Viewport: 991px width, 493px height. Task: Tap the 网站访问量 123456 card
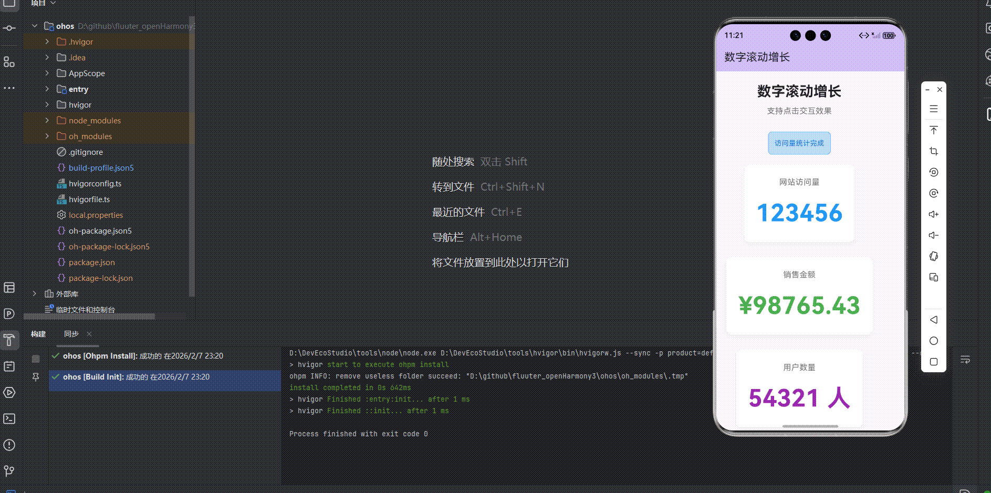pyautogui.click(x=799, y=204)
